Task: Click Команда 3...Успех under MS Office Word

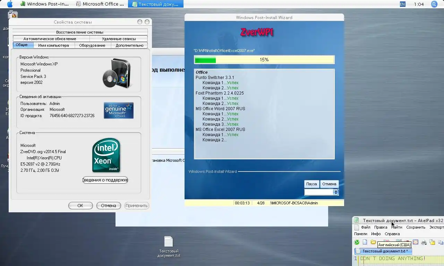Action: [x=220, y=124]
